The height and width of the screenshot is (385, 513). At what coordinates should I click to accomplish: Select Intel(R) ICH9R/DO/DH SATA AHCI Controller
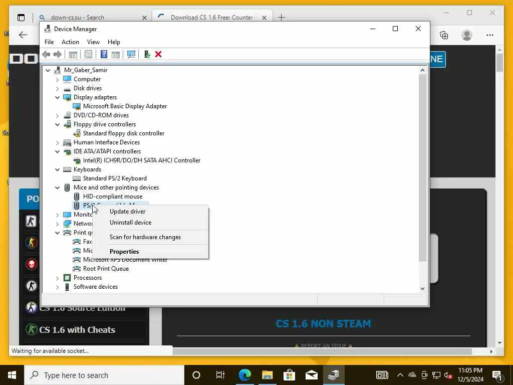(142, 160)
